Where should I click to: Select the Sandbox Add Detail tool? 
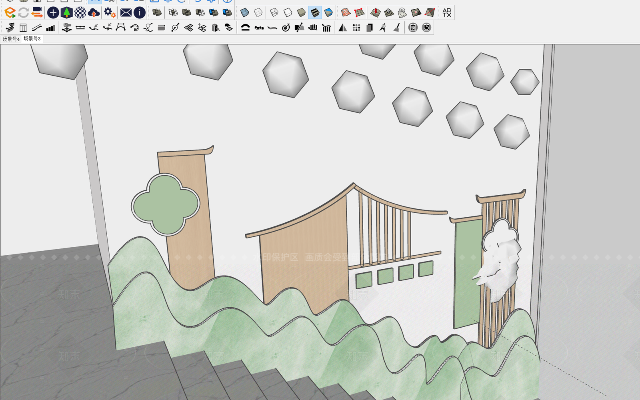[416, 13]
